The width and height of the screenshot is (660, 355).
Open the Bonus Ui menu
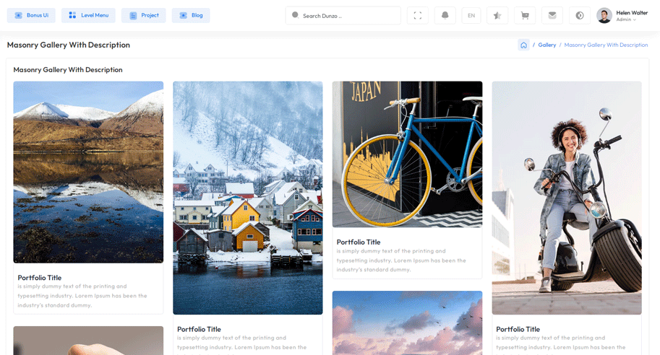click(x=31, y=15)
